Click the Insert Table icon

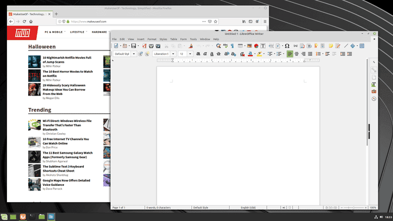coord(240,46)
